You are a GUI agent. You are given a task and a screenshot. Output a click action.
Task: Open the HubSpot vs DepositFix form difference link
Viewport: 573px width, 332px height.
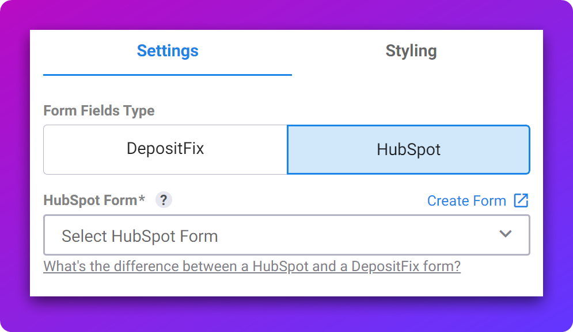252,267
